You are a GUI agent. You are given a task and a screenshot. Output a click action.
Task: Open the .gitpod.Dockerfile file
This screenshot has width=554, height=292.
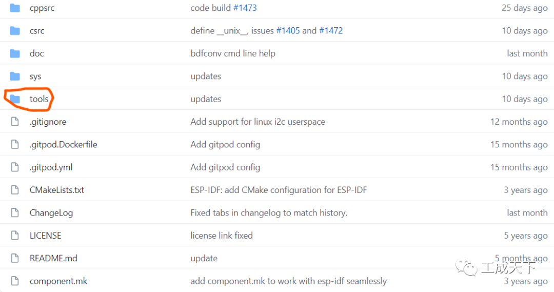coord(63,144)
